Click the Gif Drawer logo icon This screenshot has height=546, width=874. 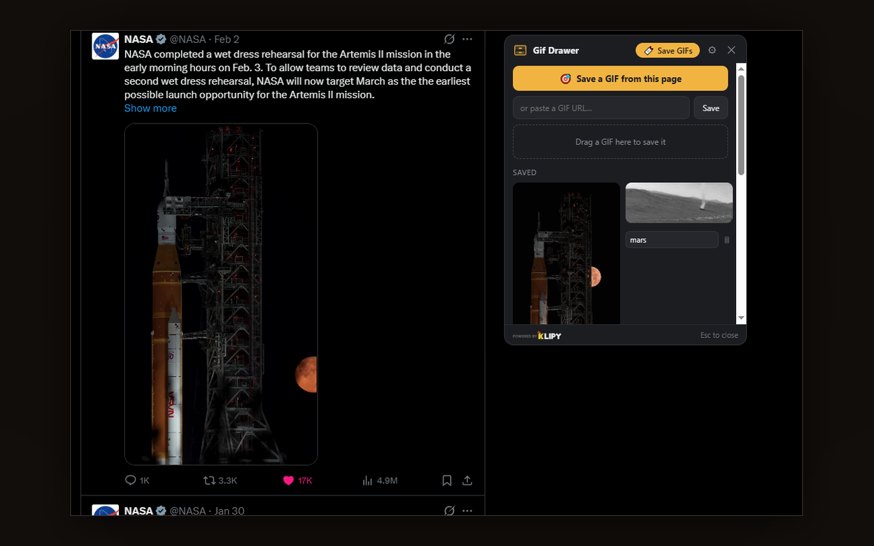[x=520, y=51]
